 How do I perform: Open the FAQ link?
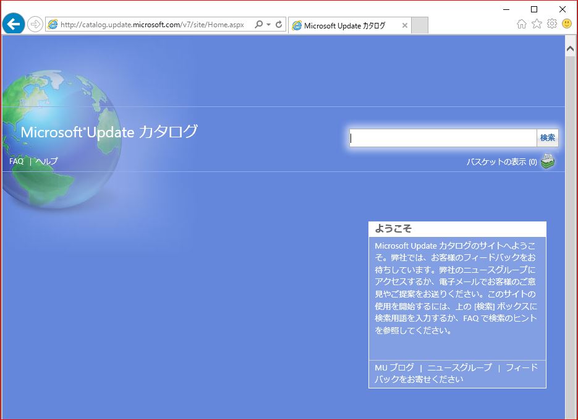(16, 161)
